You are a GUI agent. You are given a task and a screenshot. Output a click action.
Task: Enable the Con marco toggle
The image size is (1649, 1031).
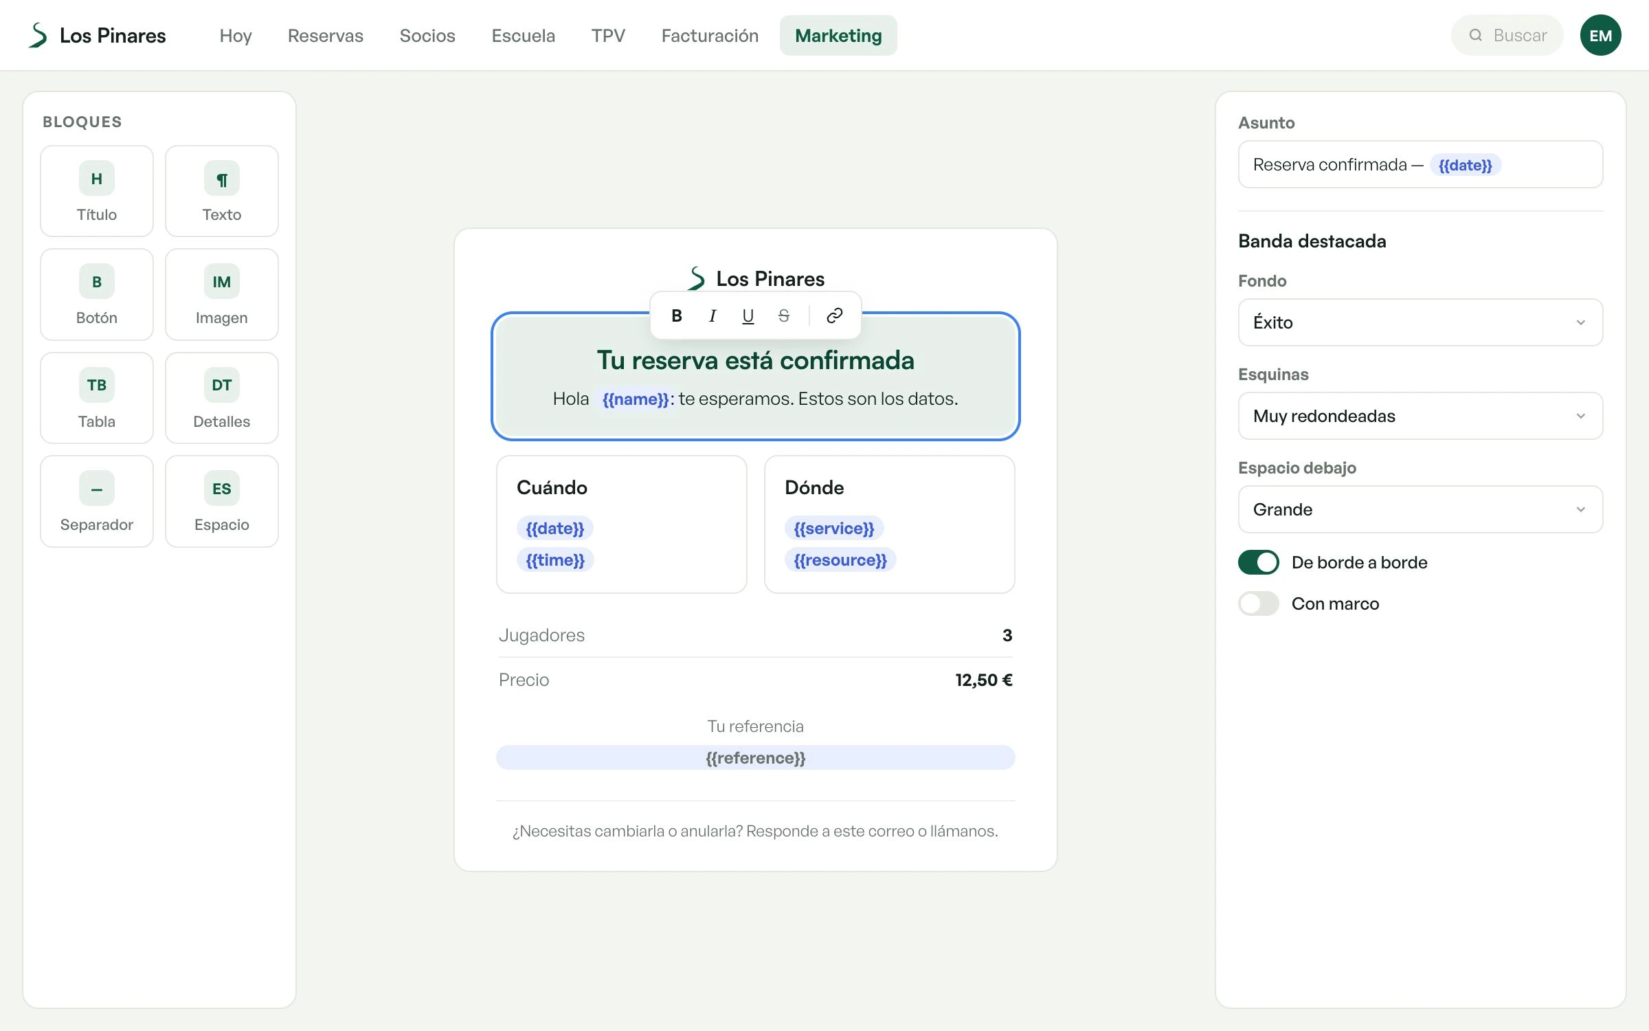click(1259, 603)
